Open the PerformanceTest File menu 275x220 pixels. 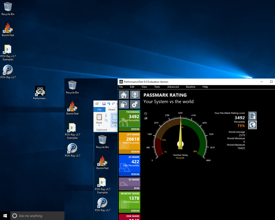coord(121,87)
